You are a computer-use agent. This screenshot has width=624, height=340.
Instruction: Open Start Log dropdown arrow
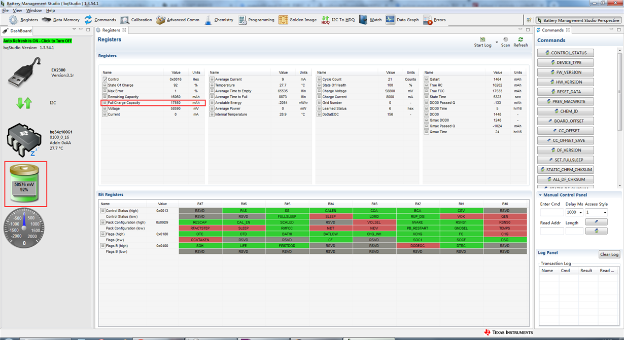[497, 42]
